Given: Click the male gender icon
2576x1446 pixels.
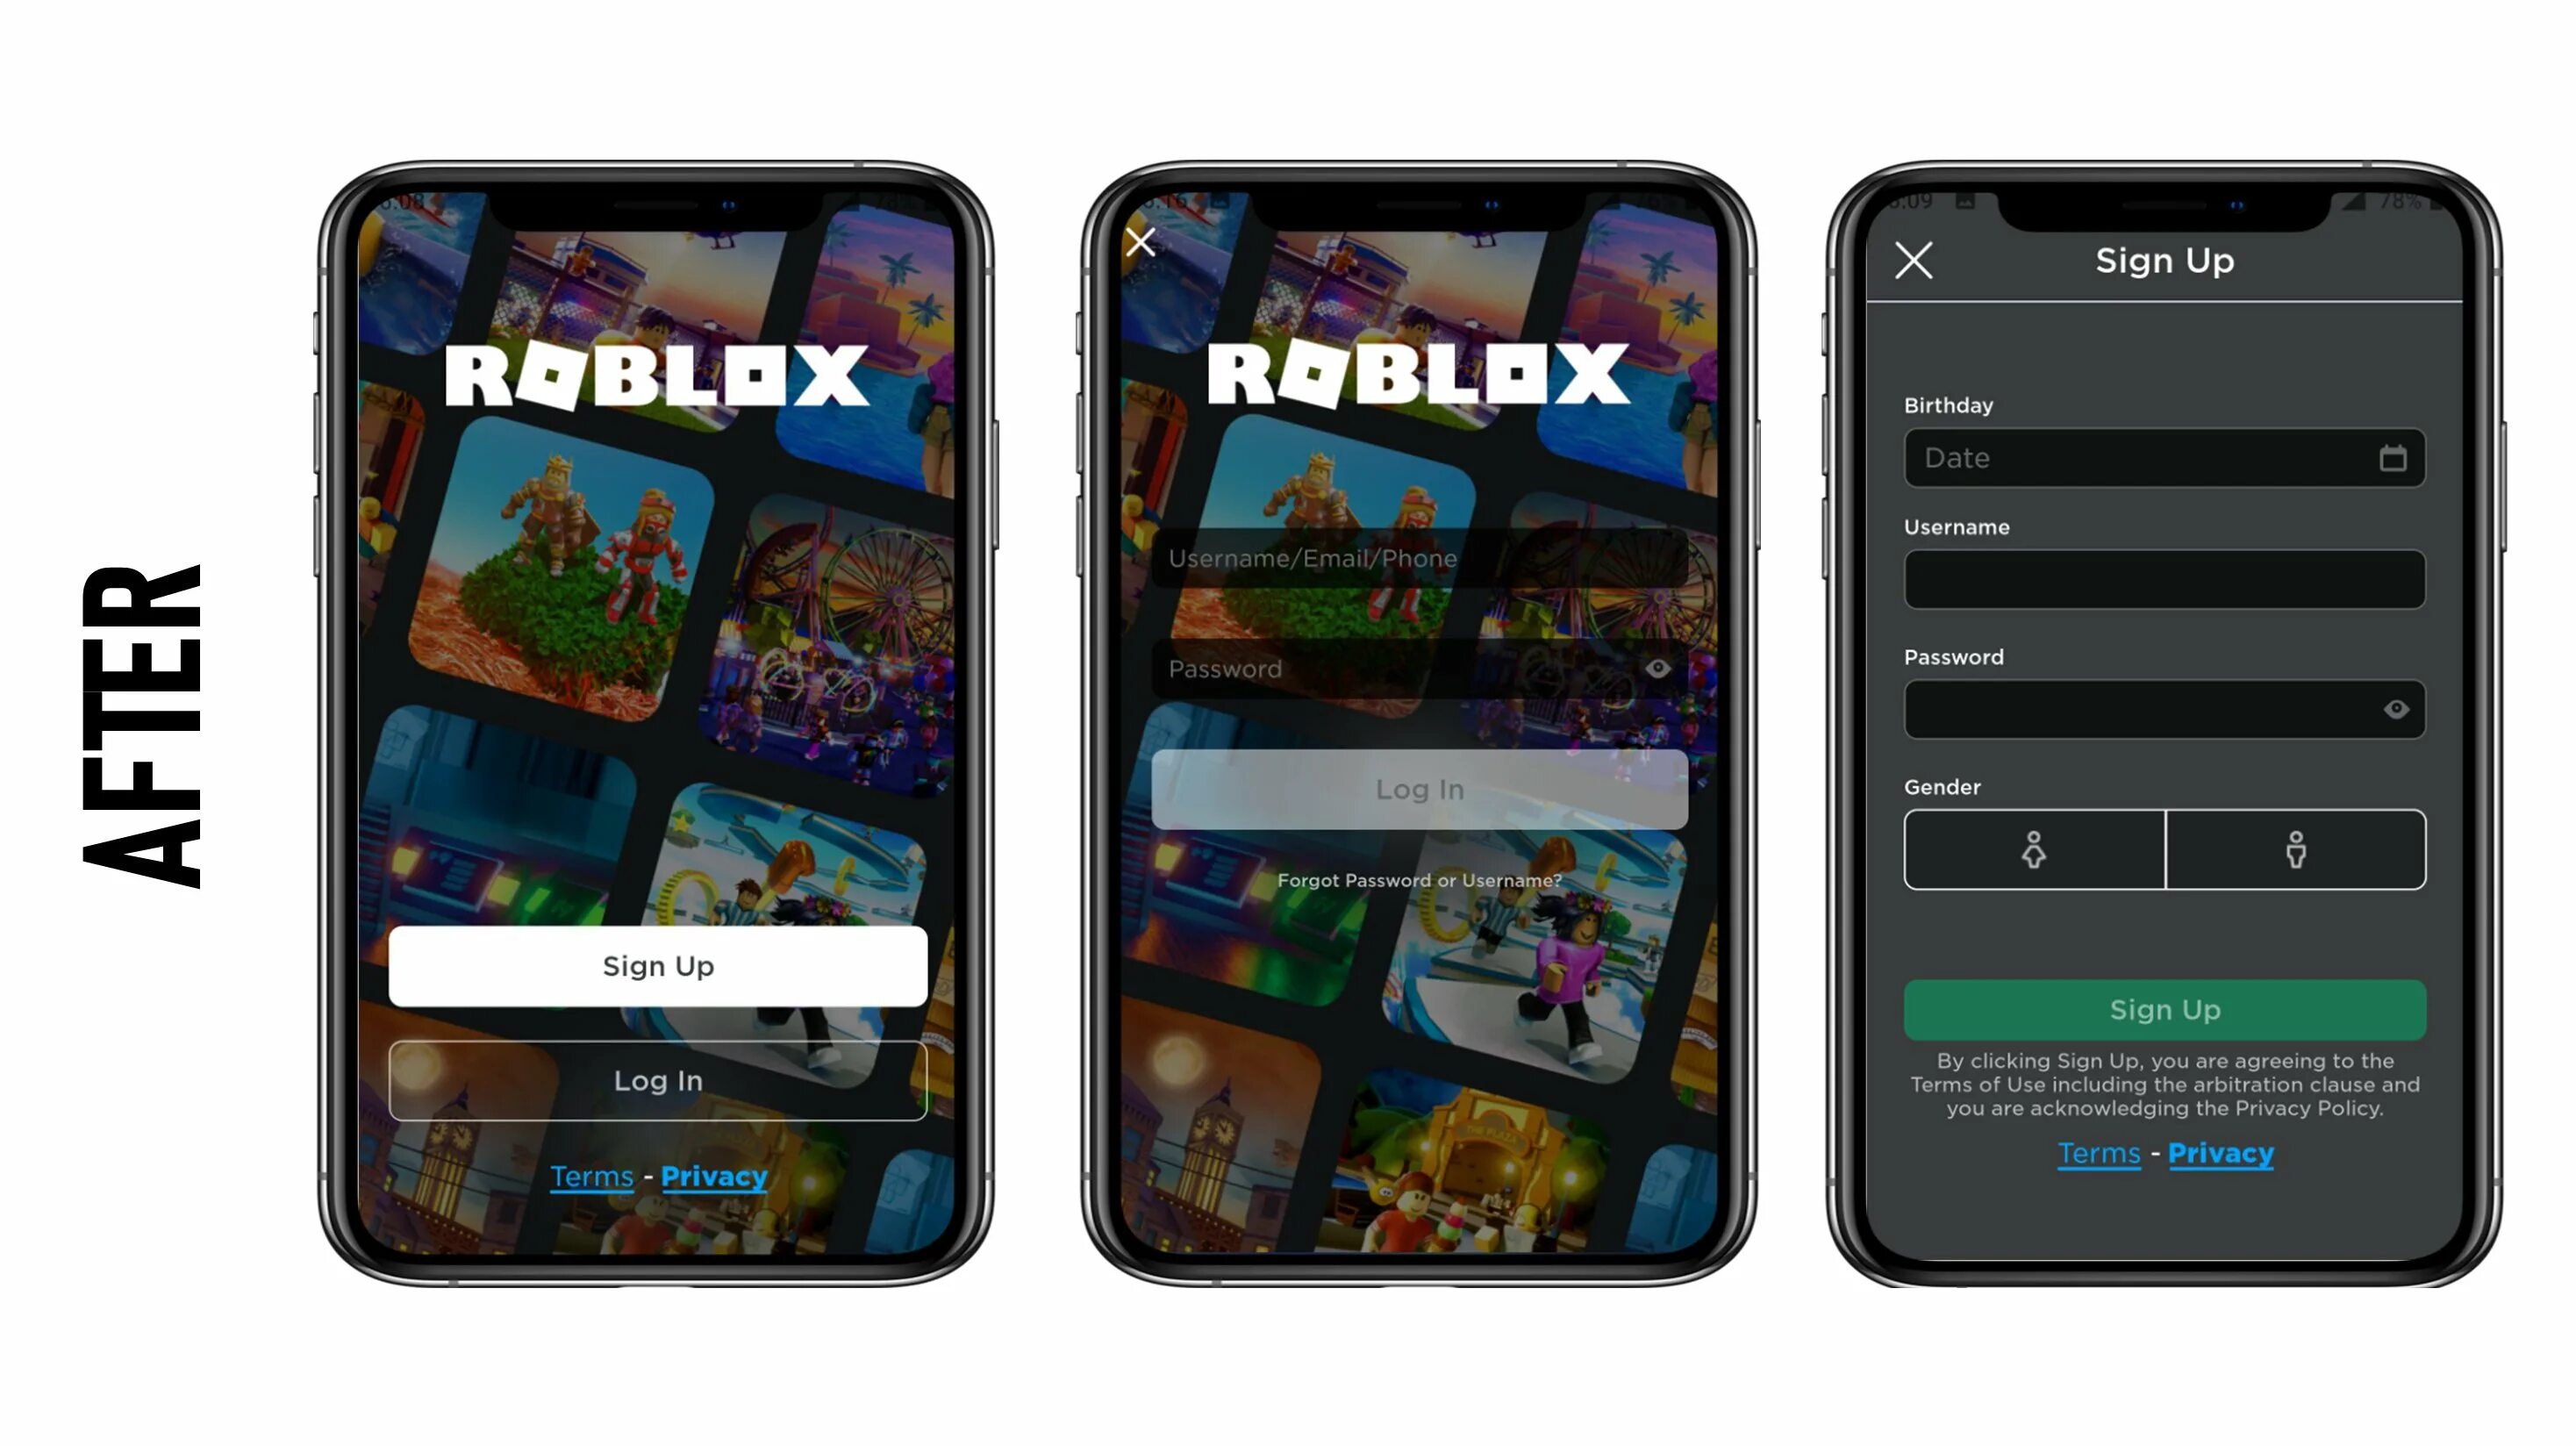Looking at the screenshot, I should click(2294, 849).
